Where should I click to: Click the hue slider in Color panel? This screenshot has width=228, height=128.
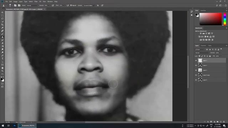[225, 19]
